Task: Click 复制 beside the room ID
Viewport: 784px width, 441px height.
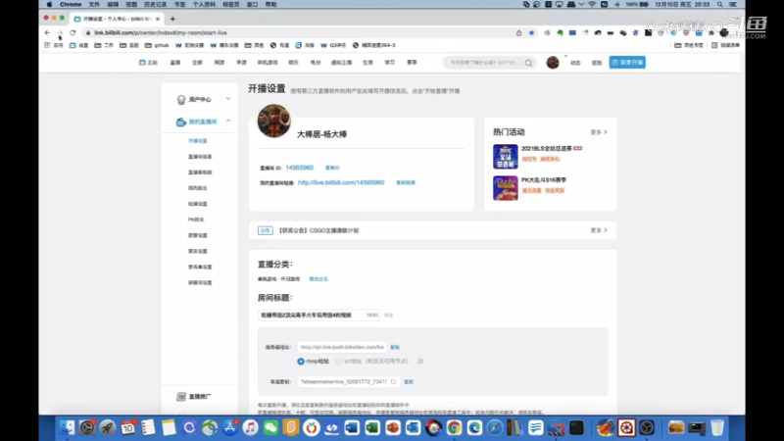Action: [x=332, y=168]
